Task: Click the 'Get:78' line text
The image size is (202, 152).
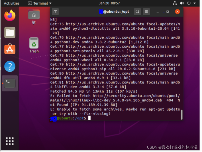Action: pyautogui.click(x=114, y=58)
